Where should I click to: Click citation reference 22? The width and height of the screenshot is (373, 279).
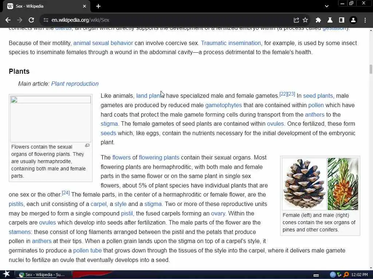283,94
